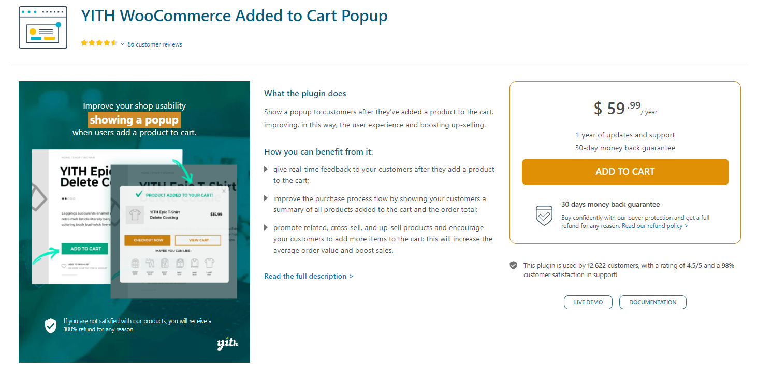Click the money back guarantee shield in pricing box
Image resolution: width=757 pixels, height=367 pixels.
pos(544,215)
